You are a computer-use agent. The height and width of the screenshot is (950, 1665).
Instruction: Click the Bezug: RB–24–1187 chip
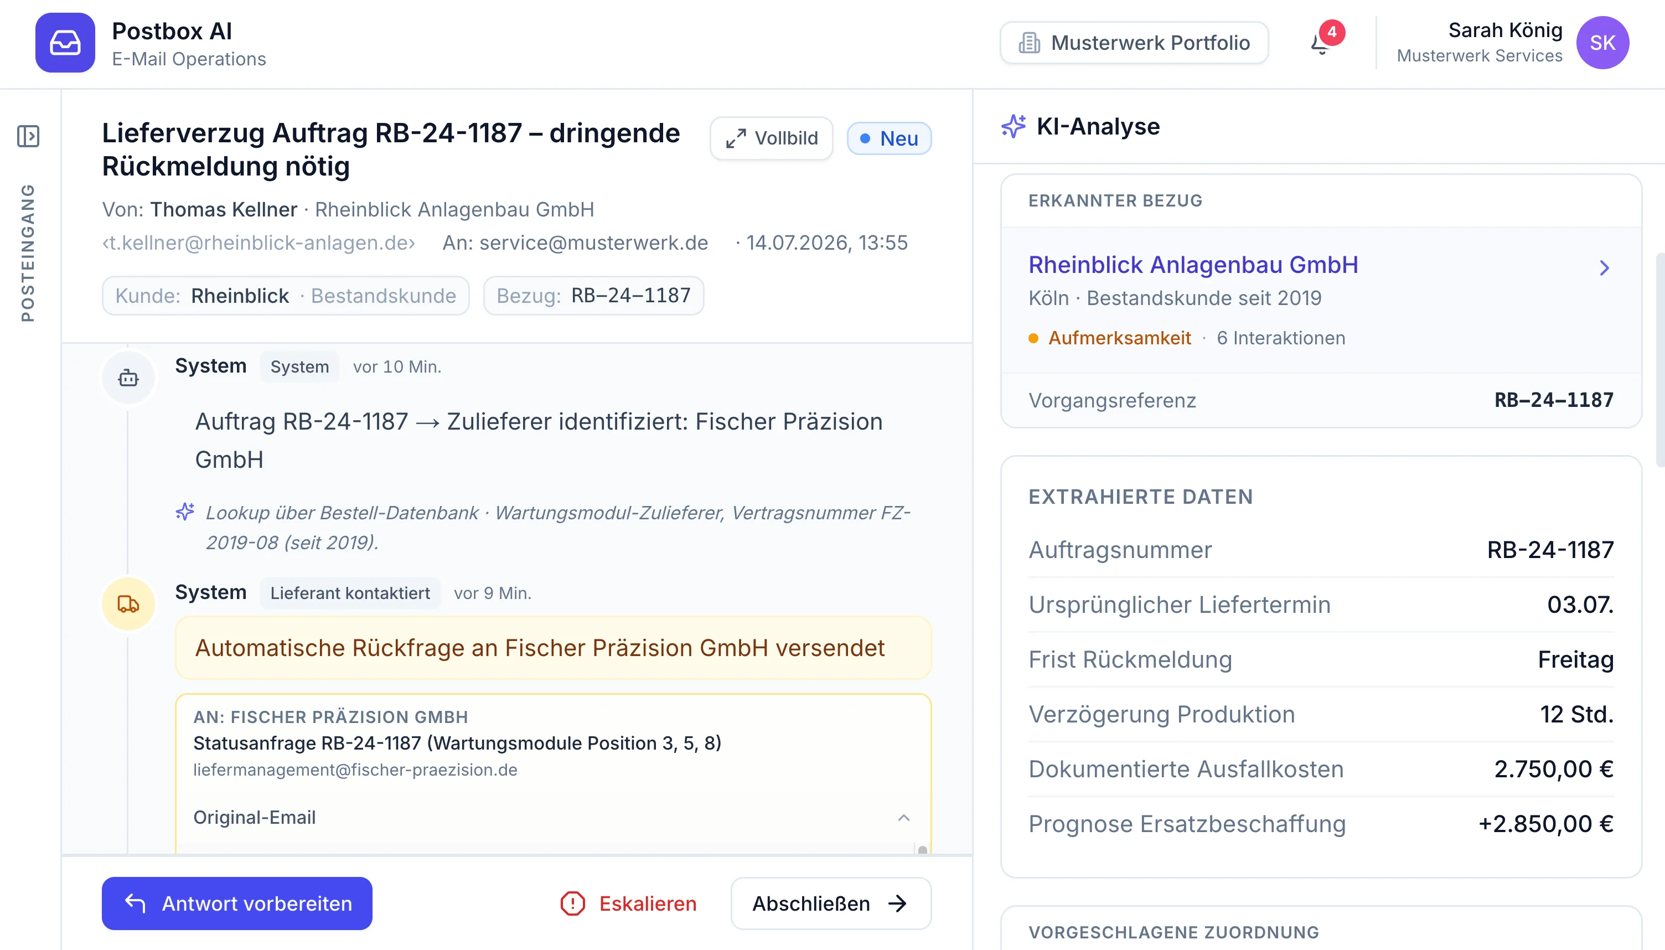click(593, 296)
